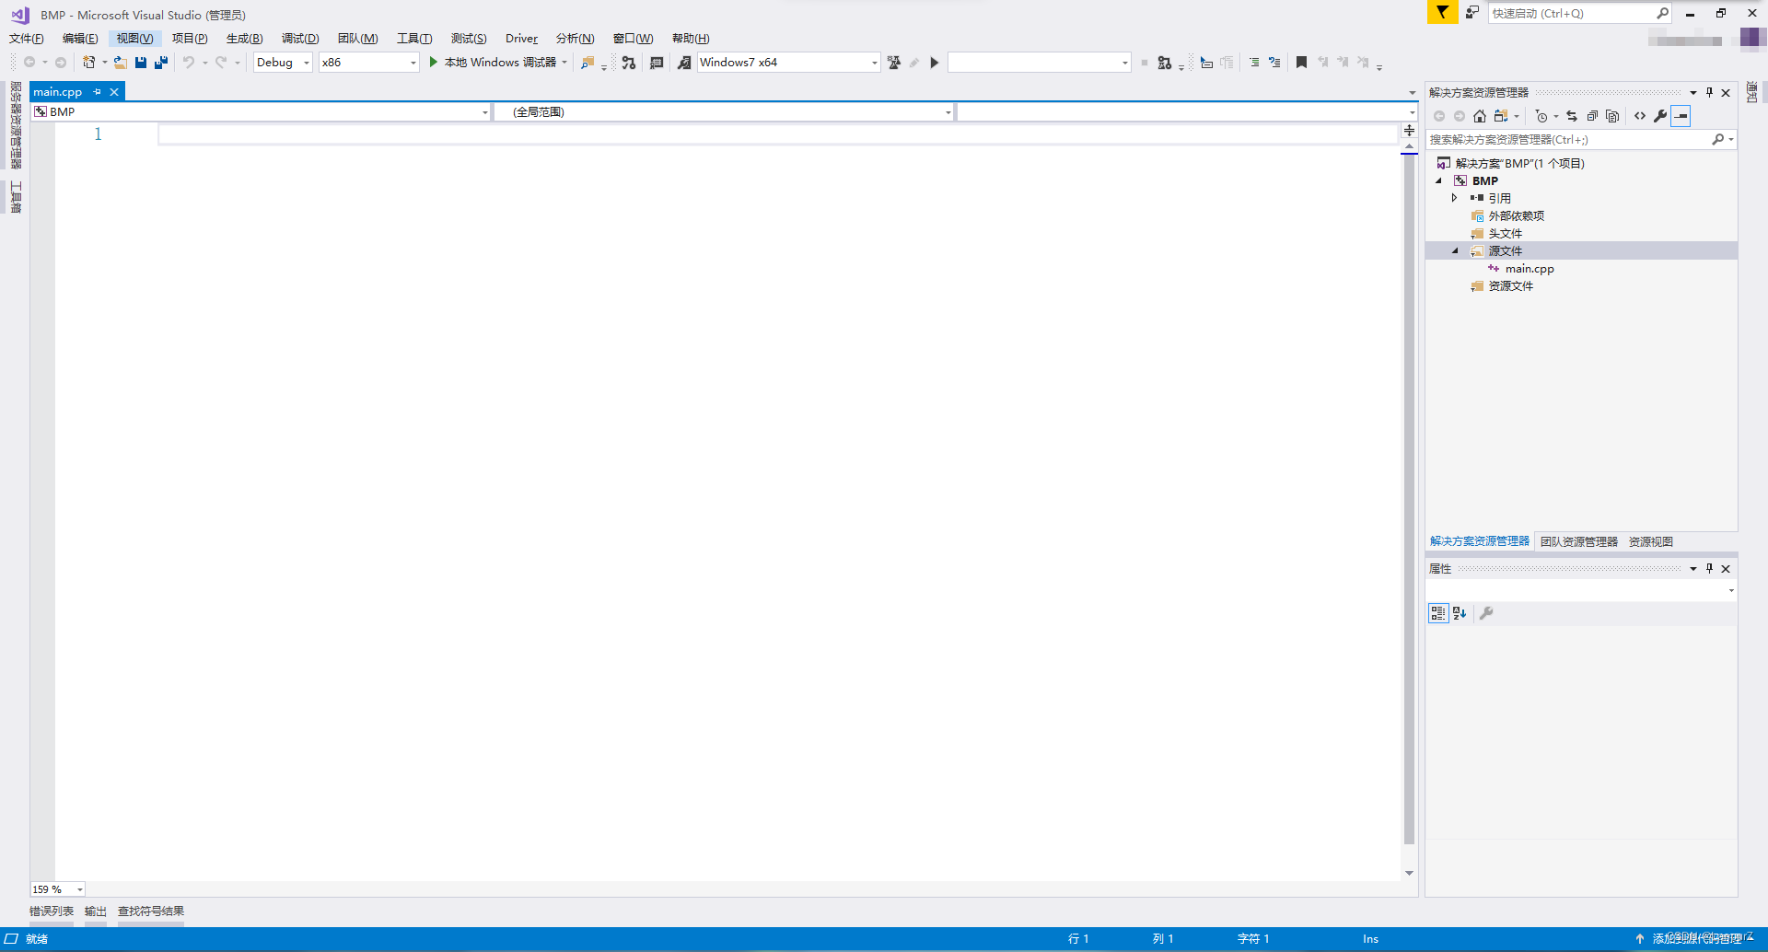Toggle Preview Selected Items in Solution Explorer
1768x952 pixels.
[x=1681, y=116]
